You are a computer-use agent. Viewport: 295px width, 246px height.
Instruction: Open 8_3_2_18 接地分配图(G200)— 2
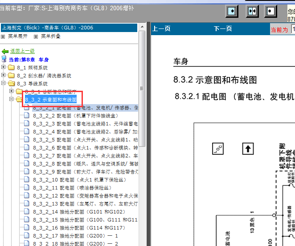click(76, 244)
